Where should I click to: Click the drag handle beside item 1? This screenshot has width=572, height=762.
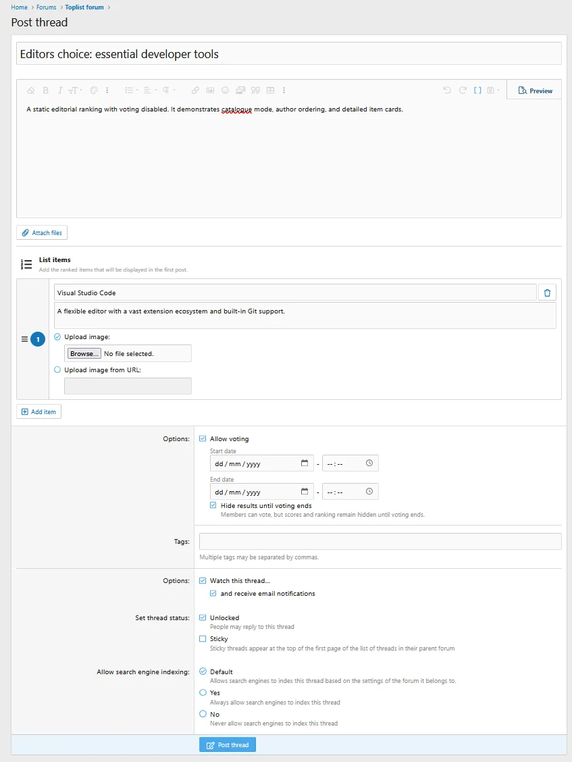click(x=24, y=339)
